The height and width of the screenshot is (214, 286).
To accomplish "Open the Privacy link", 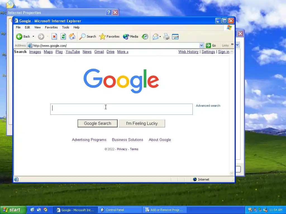I will [122, 149].
